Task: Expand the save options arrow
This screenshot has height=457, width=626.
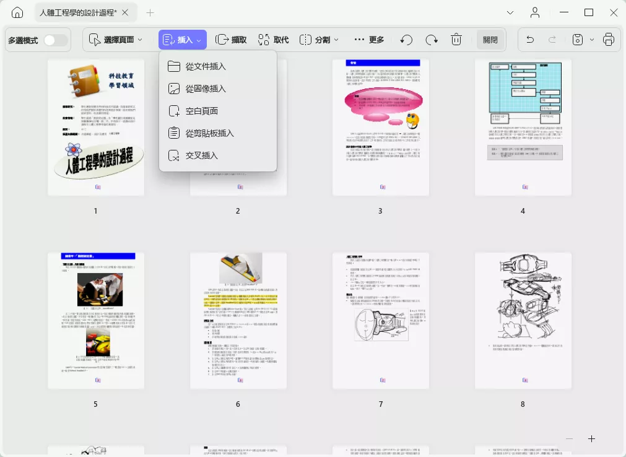Action: [592, 40]
